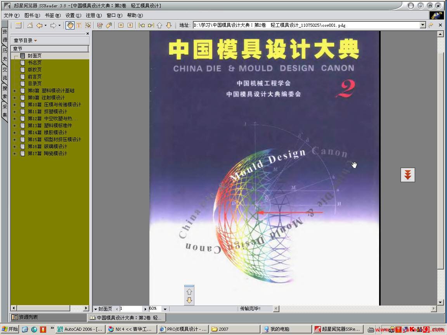
Task: Select the text recognition T tool
Action: point(79,25)
